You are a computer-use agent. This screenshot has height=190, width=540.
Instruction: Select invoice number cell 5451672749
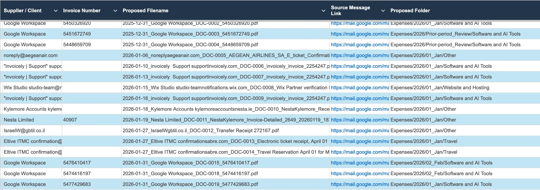click(x=92, y=34)
